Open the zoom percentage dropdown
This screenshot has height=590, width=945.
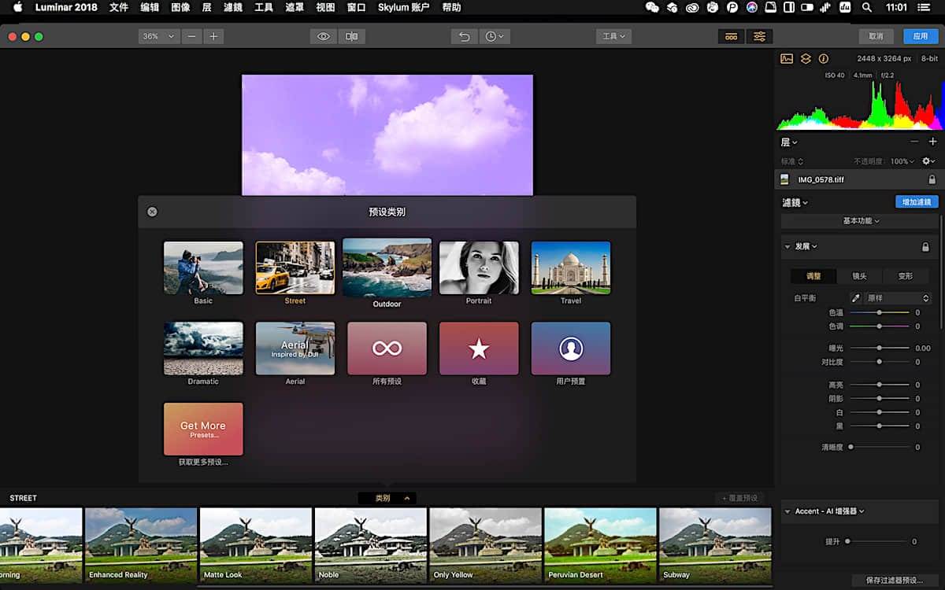pyautogui.click(x=157, y=36)
